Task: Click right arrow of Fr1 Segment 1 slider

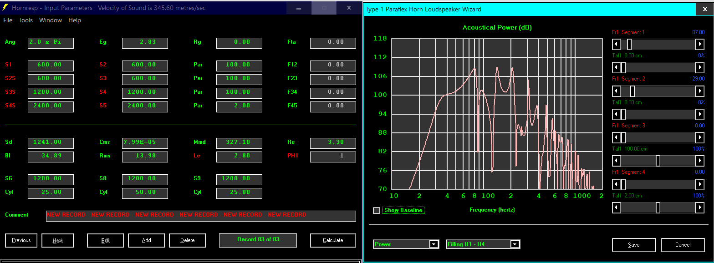Action: click(700, 44)
